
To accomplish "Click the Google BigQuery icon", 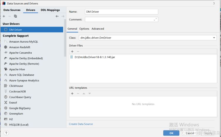I will (x=6, y=108).
